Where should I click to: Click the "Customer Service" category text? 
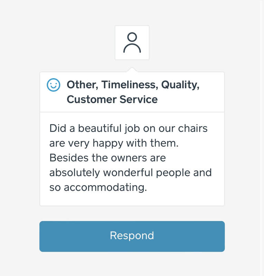point(112,99)
